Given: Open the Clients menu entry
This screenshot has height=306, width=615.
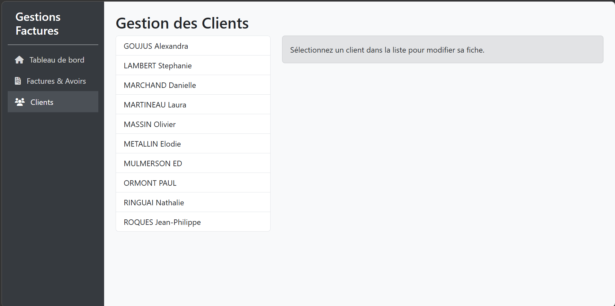Looking at the screenshot, I should click(42, 102).
